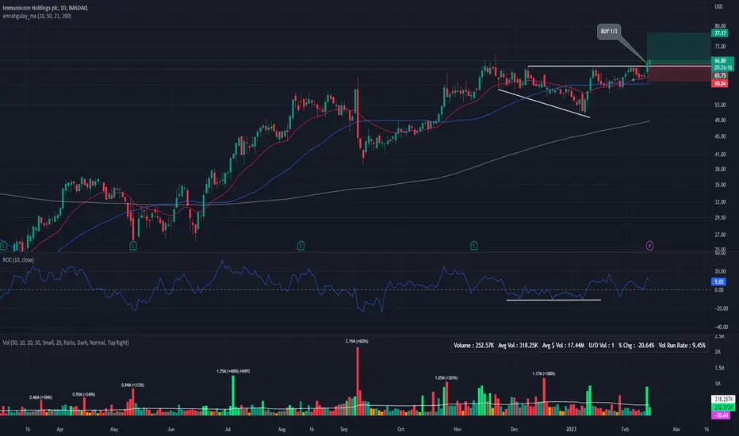Click the red stop-loss risk zone
Screen dimensions: 739x436
[x=679, y=74]
